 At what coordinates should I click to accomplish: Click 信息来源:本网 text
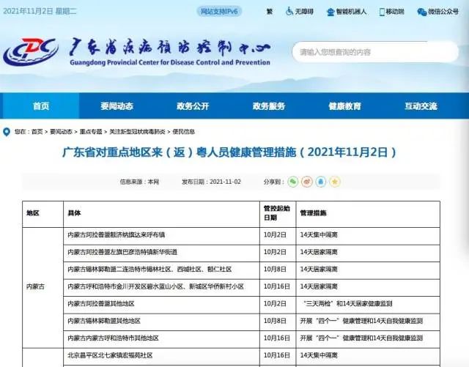139,182
